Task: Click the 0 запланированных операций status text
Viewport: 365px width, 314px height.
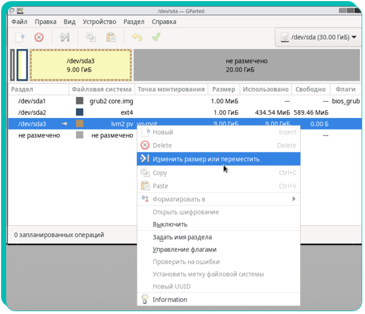Action: pyautogui.click(x=59, y=235)
